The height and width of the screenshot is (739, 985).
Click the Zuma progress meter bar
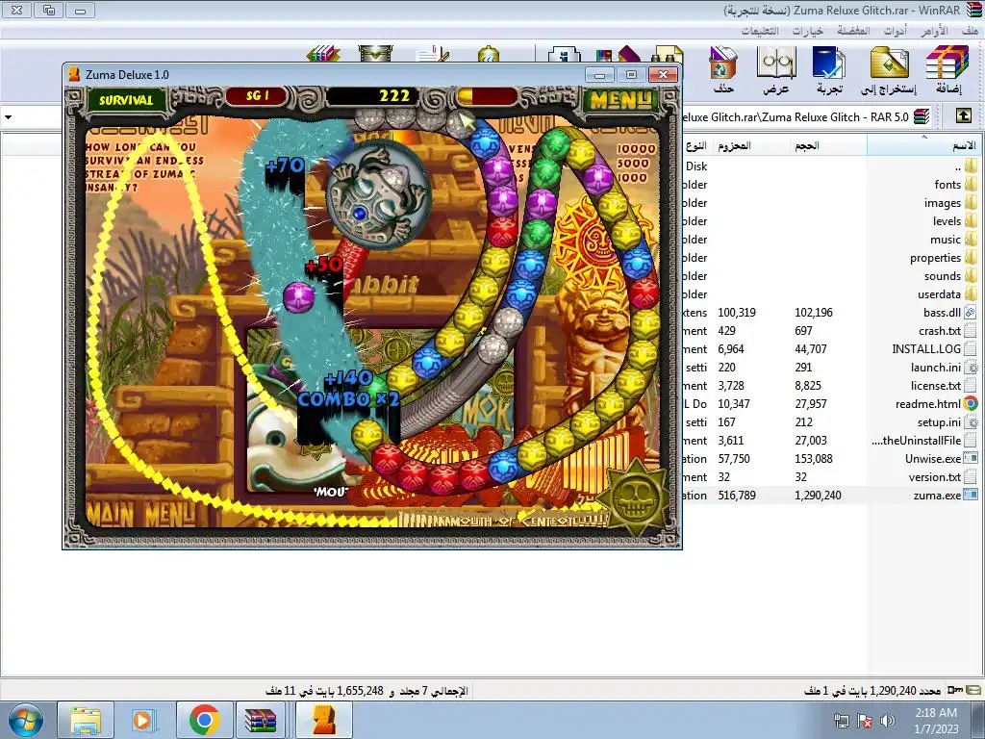(488, 97)
